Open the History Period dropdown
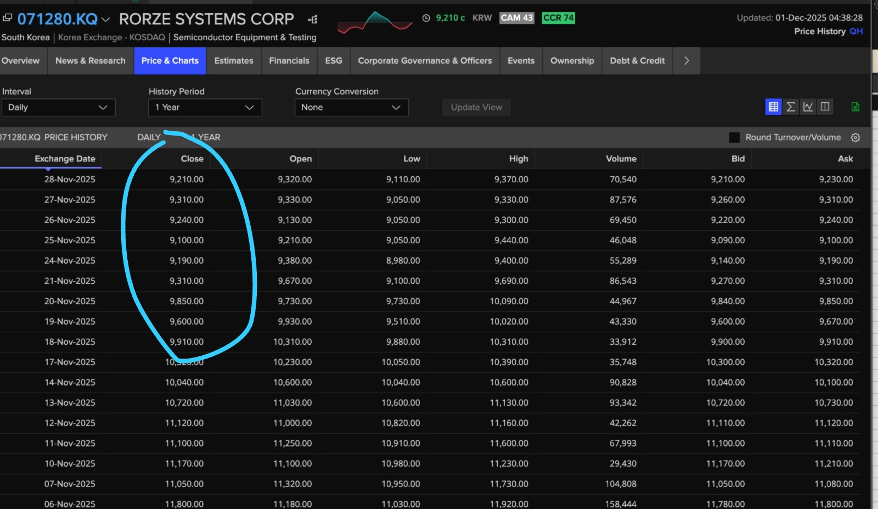The image size is (878, 509). [x=205, y=107]
